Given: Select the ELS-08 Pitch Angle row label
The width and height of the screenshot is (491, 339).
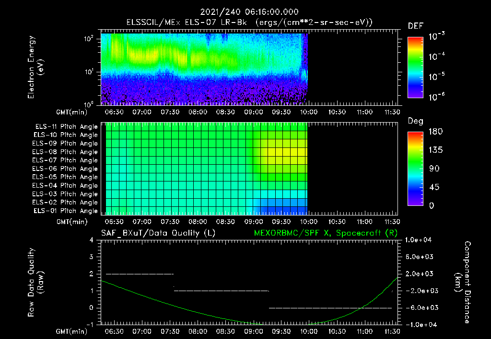Looking at the screenshot, I should click(65, 152).
